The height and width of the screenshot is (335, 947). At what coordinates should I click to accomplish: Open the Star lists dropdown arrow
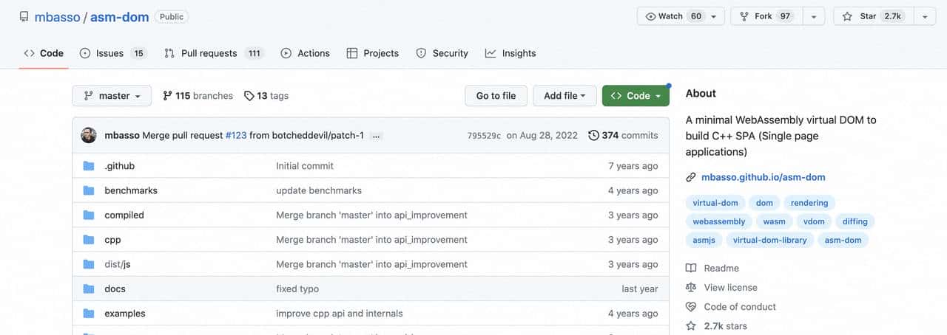coord(925,16)
